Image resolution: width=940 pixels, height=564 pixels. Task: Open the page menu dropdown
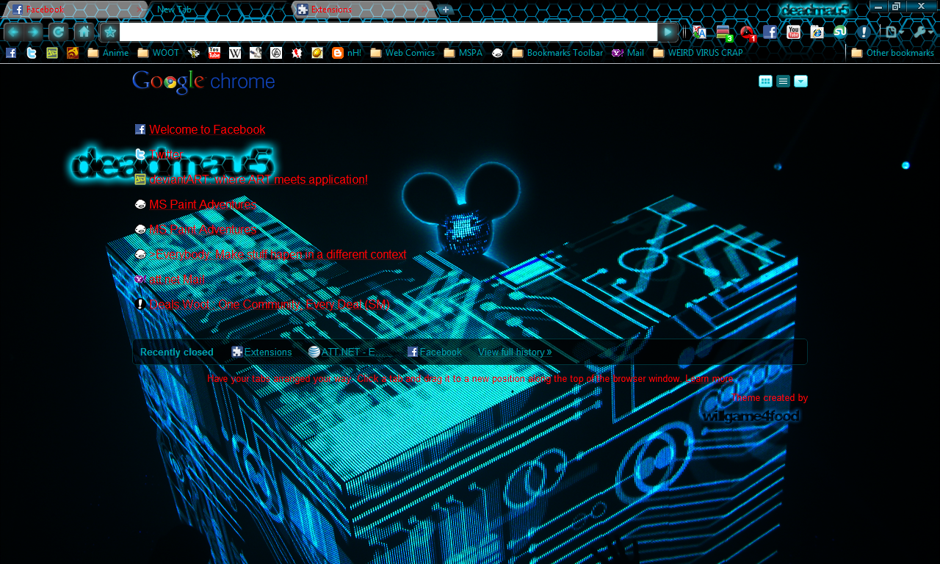pos(894,32)
